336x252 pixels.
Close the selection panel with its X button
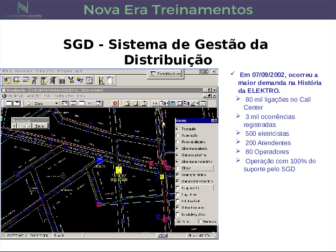point(216,121)
